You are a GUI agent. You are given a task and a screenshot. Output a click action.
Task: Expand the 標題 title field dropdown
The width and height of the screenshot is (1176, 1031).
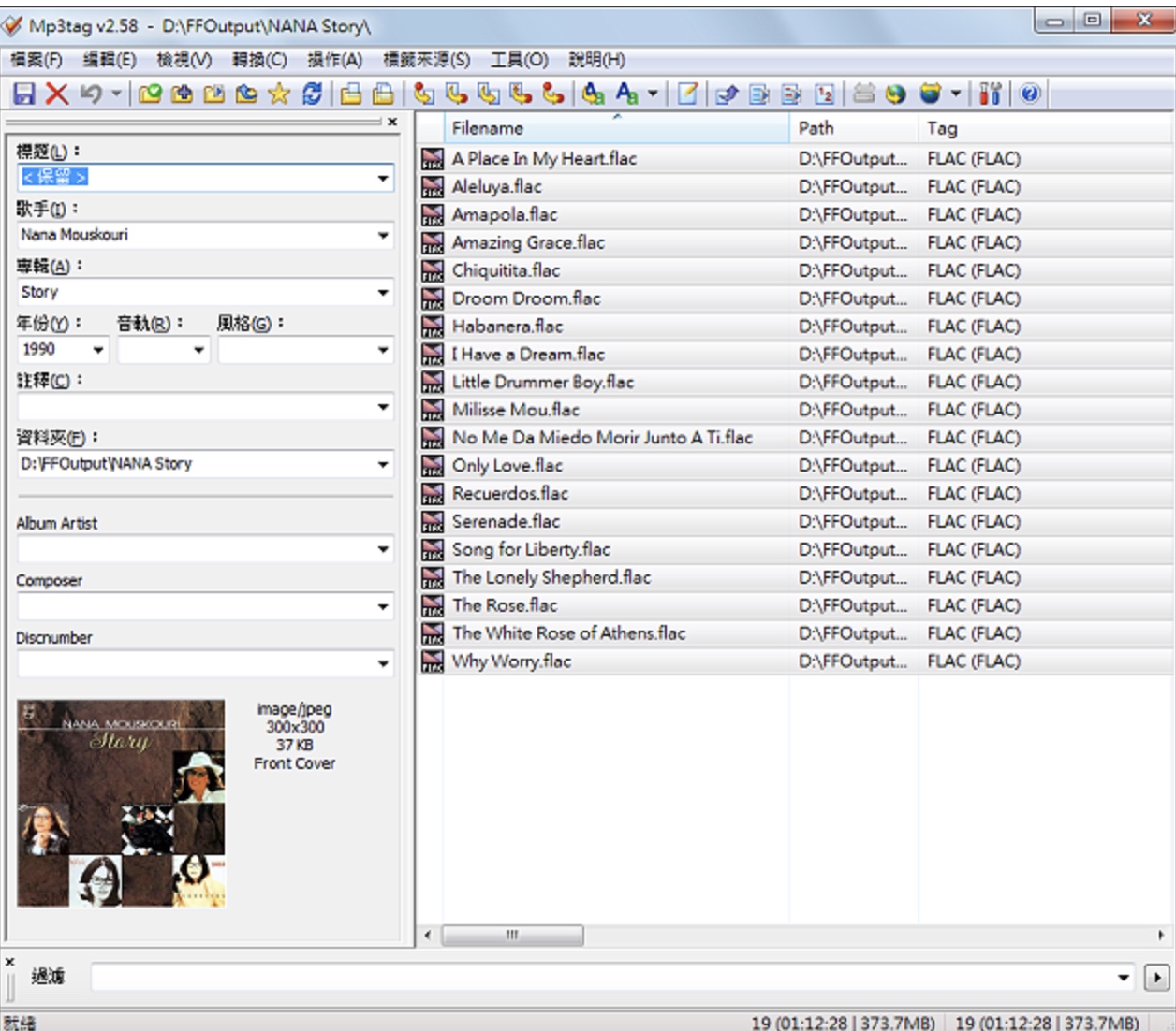pyautogui.click(x=383, y=178)
